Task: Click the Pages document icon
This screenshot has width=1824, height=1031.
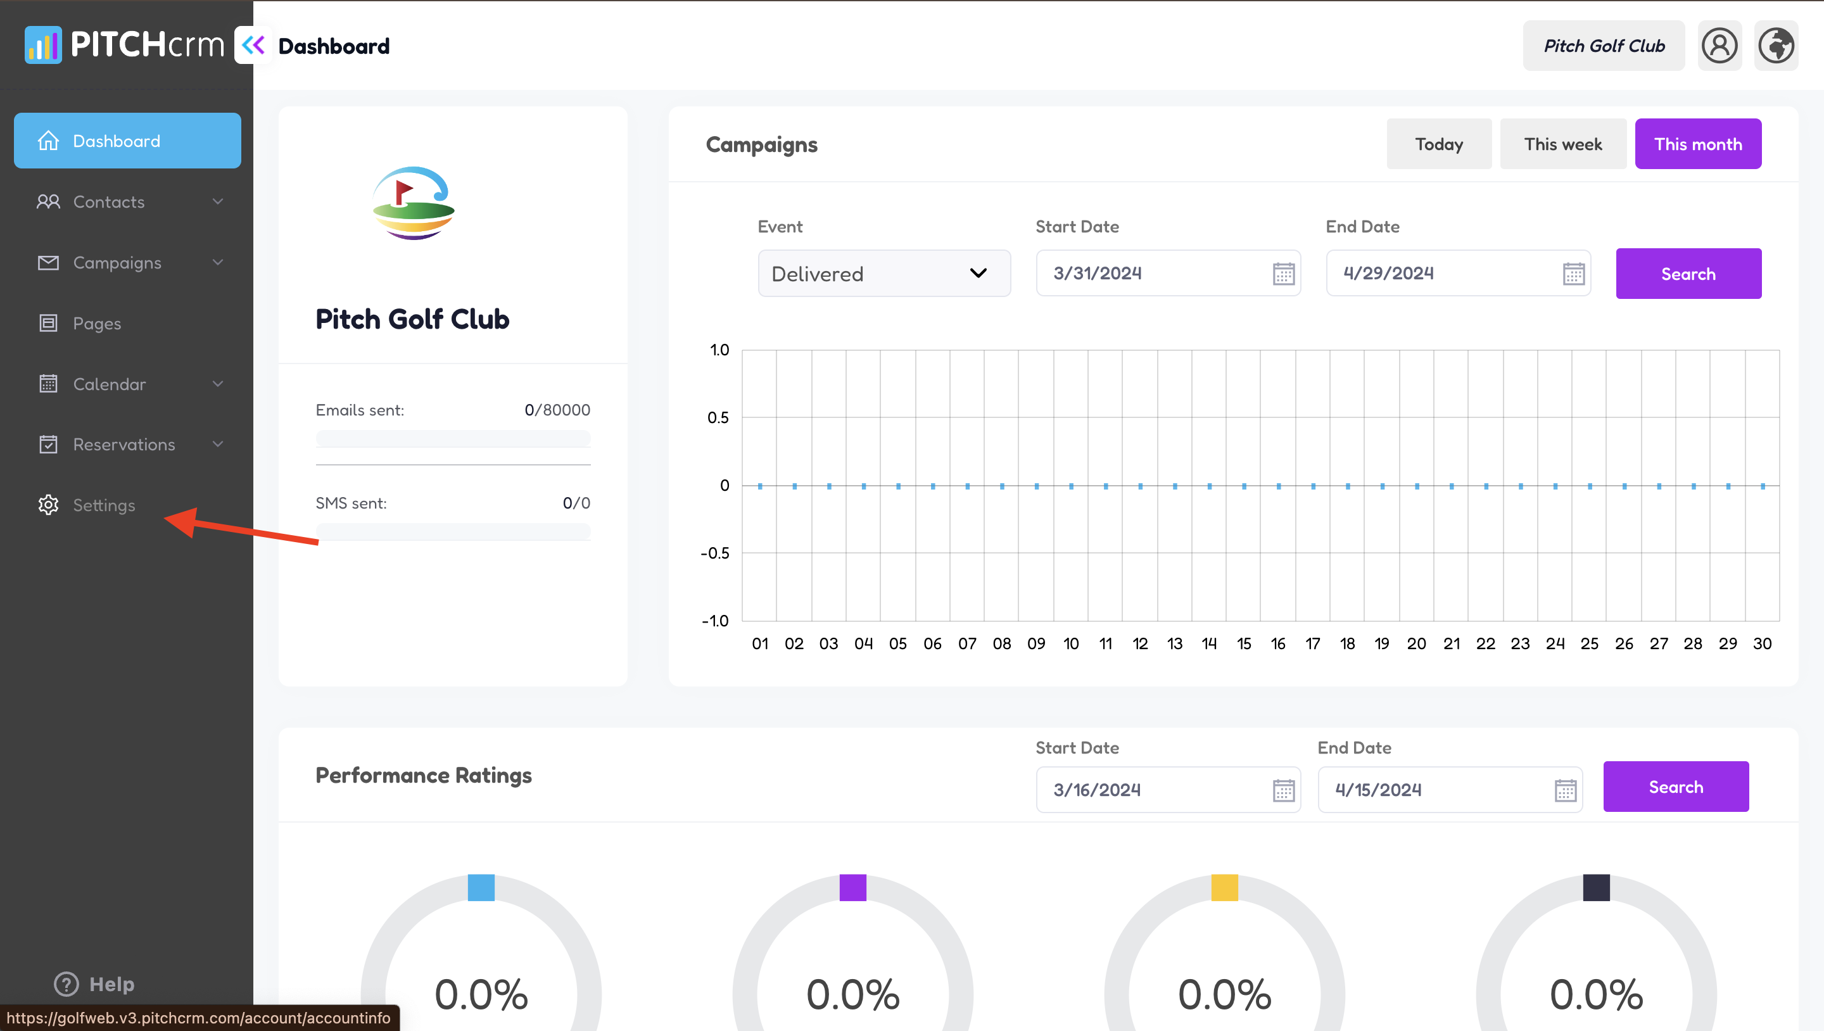Action: [x=48, y=324]
